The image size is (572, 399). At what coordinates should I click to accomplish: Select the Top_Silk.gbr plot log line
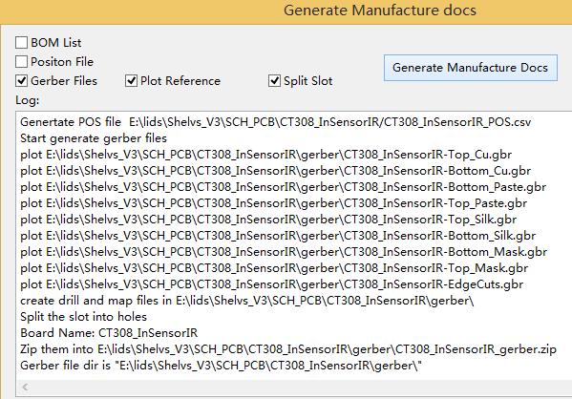tap(268, 220)
